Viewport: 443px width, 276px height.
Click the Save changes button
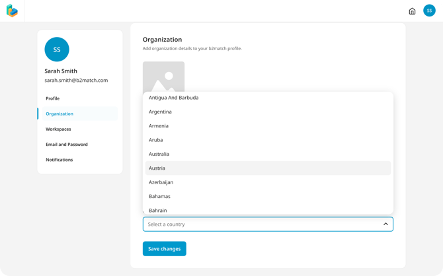point(164,249)
